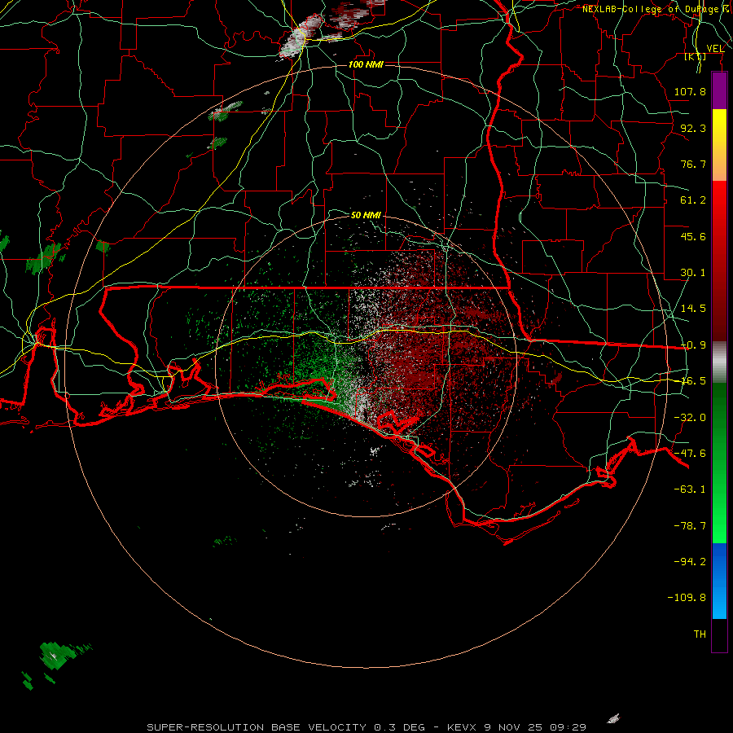The height and width of the screenshot is (733, 733).
Task: Pick the gray segment of the color bar
Action: pos(719,362)
